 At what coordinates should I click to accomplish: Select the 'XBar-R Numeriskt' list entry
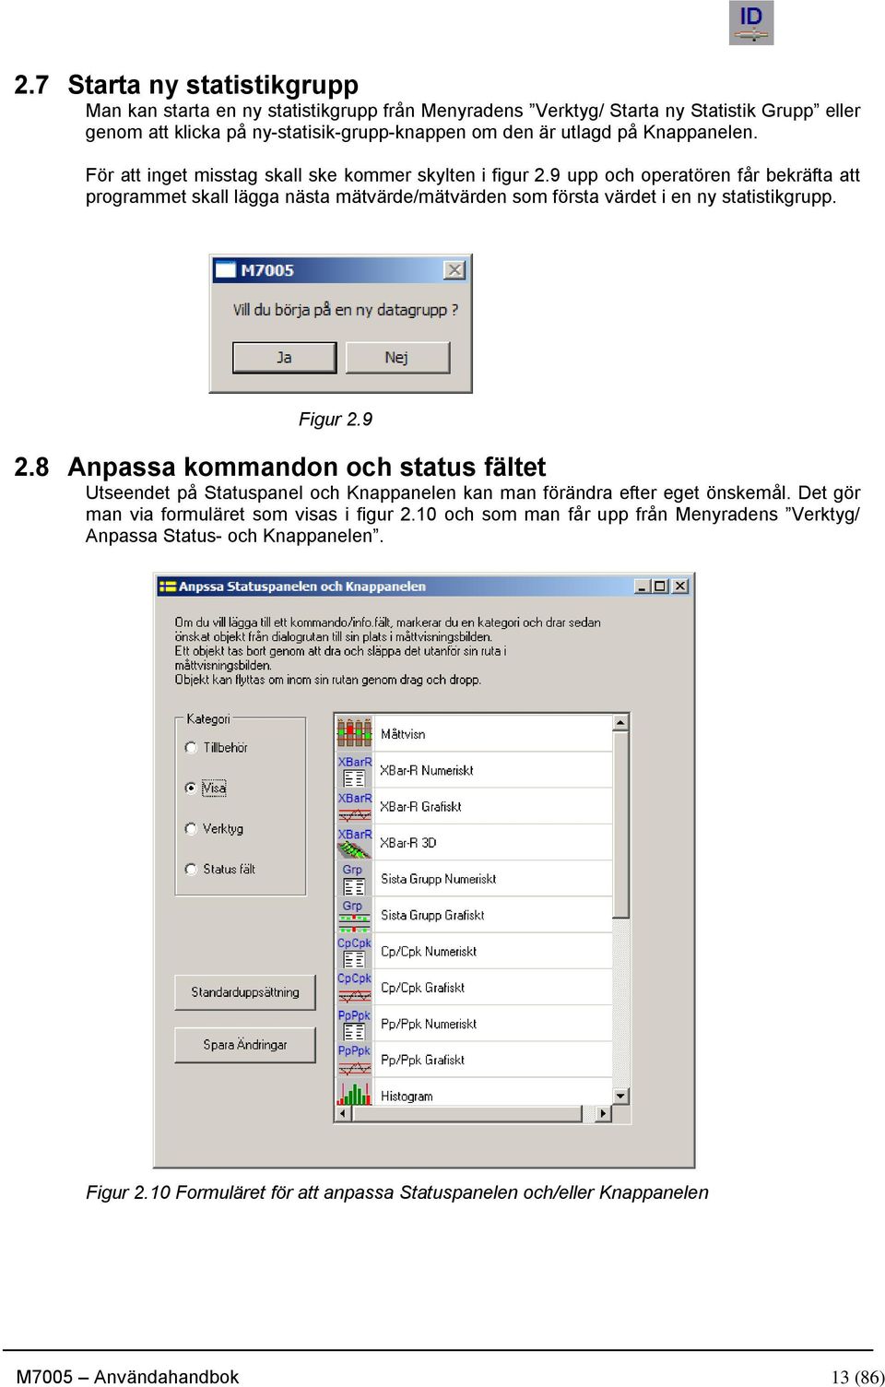click(x=427, y=771)
